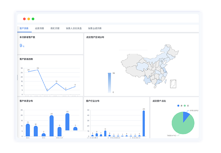This screenshot has height=153, width=221.
Task: Go to the 销售业绩洞察 tab
Action: [95, 28]
